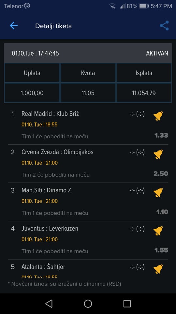Viewport: 176px width, 314px height.
Task: Toggle bell for Crvena Zvezda : Olimpijakos
Action: click(158, 154)
